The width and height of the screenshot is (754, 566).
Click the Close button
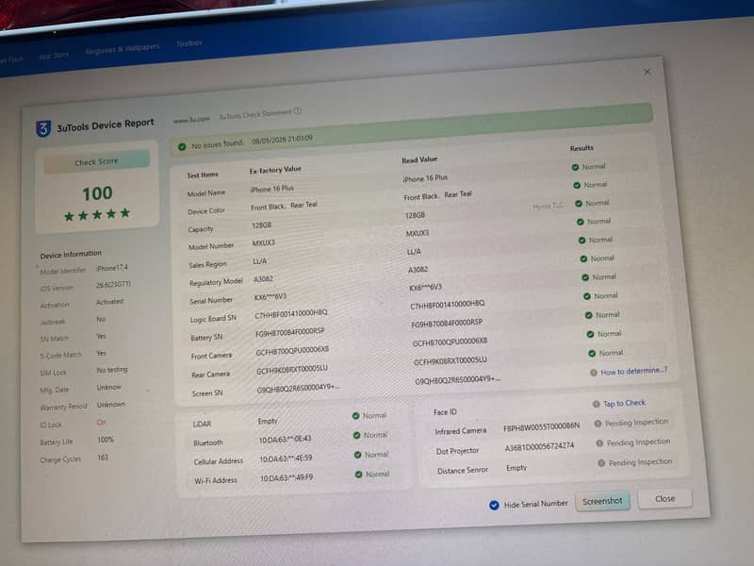click(x=665, y=499)
